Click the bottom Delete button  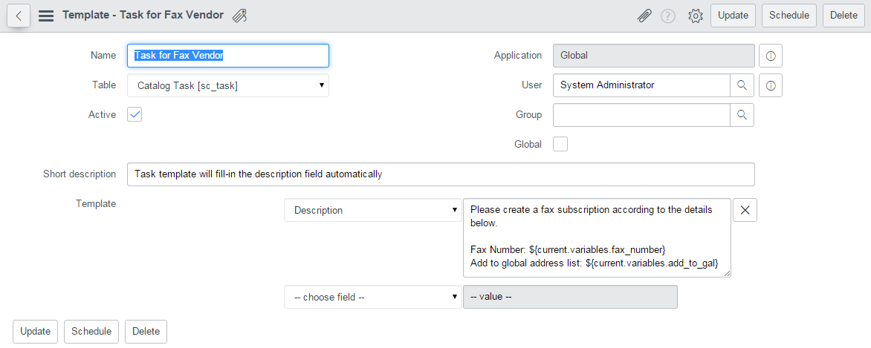tap(146, 332)
